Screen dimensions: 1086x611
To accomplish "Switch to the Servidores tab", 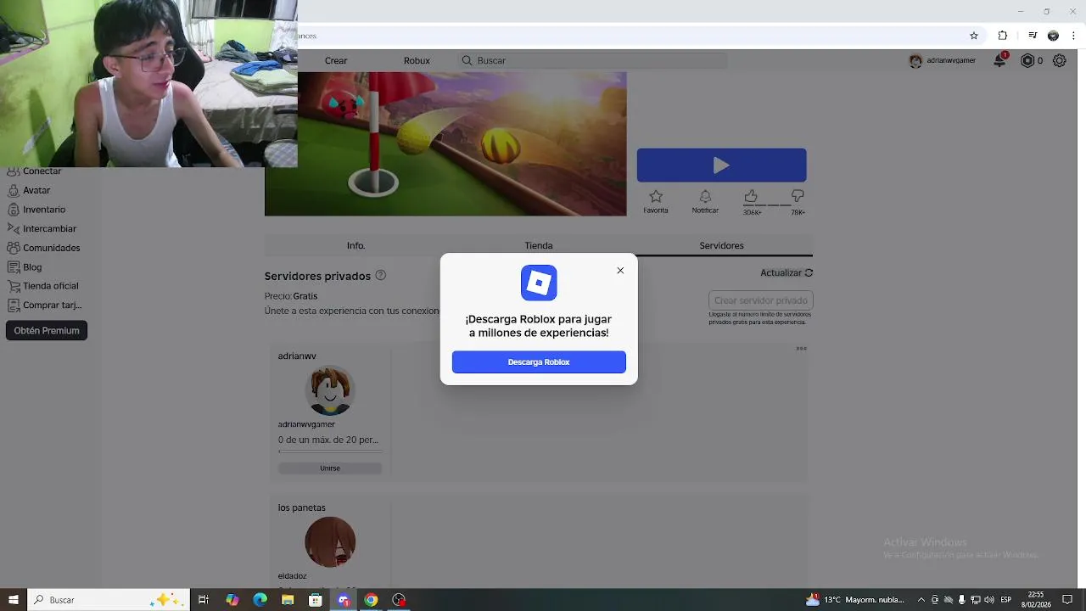I will tap(721, 245).
